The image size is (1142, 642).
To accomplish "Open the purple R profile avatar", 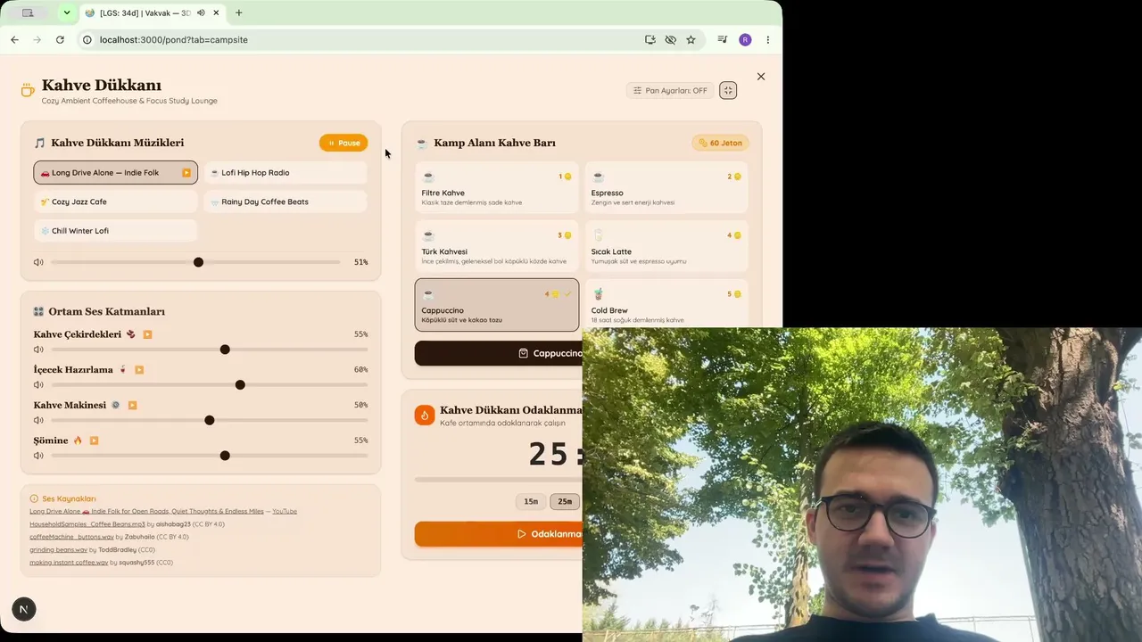I will (745, 40).
